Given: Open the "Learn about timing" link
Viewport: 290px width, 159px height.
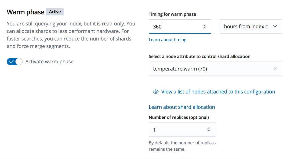Looking at the screenshot, I should (168, 40).
